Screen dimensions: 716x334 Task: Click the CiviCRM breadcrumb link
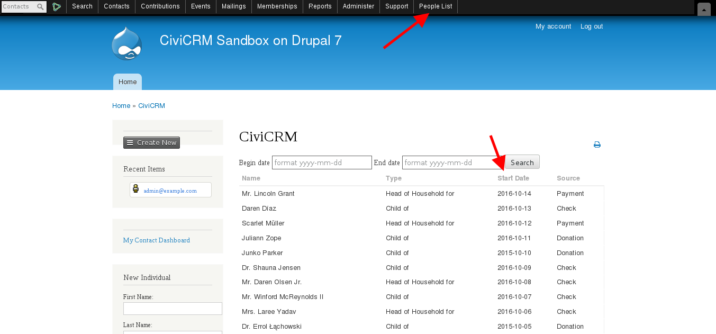coord(151,106)
